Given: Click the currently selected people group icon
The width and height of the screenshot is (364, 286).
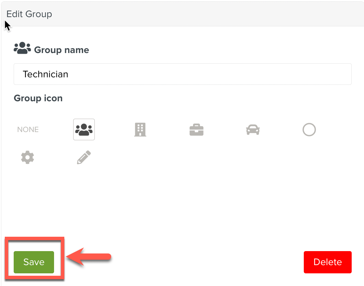Looking at the screenshot, I should click(x=84, y=129).
